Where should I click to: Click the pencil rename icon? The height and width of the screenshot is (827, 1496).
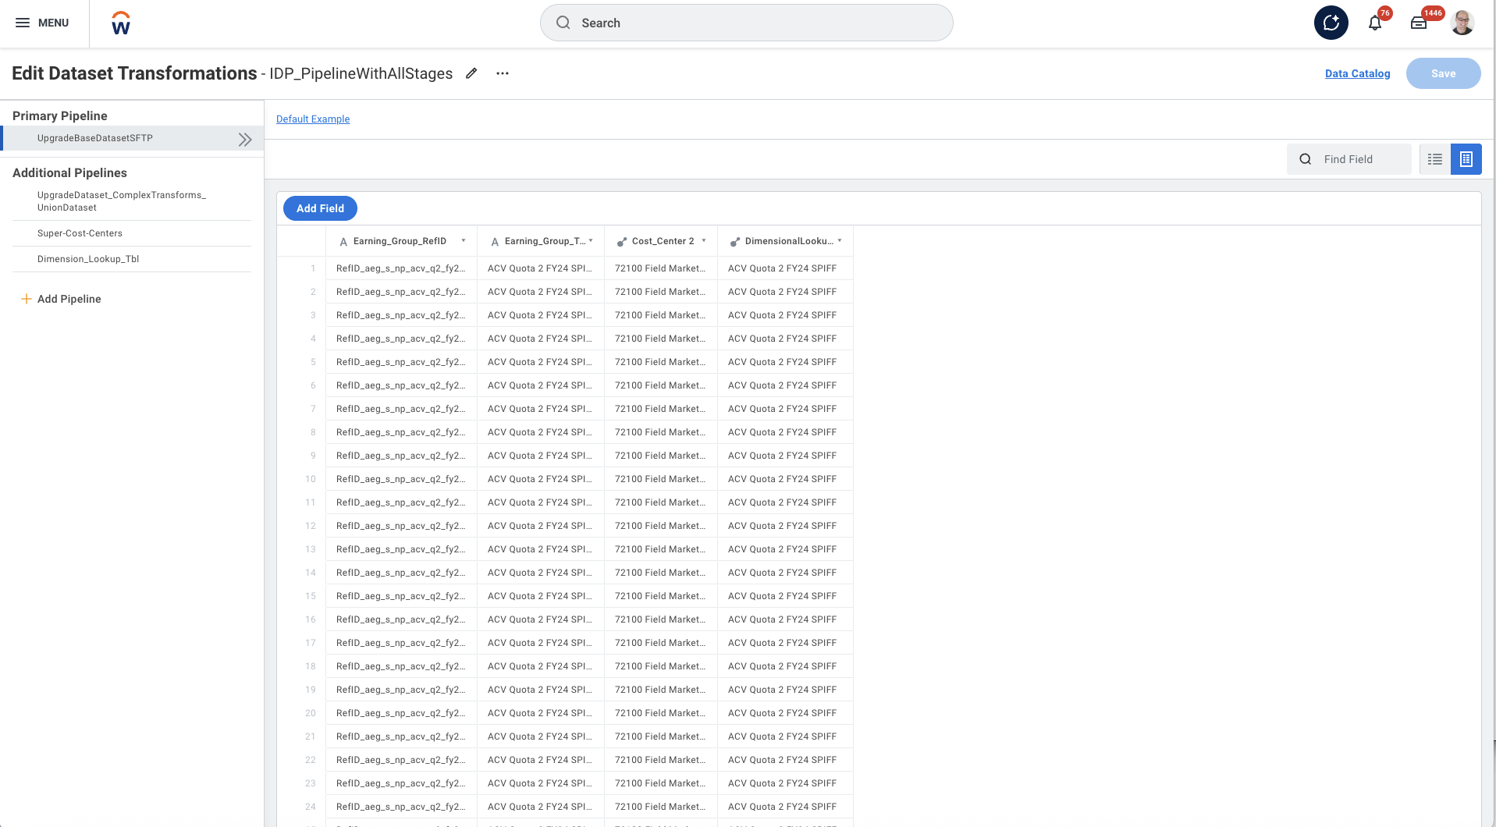click(x=471, y=73)
